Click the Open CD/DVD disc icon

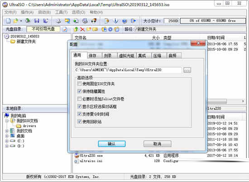click(x=28, y=21)
